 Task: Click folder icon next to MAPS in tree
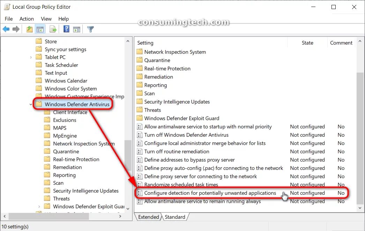47,128
